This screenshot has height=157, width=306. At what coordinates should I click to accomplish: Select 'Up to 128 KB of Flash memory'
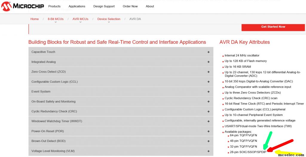[x=246, y=61]
